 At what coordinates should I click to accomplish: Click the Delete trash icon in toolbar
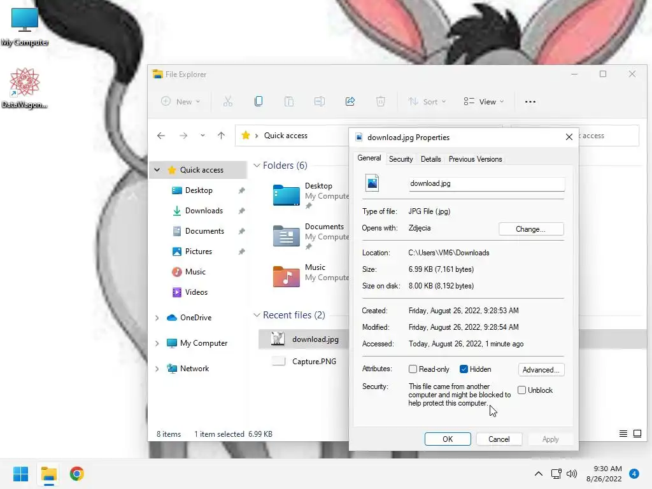(381, 101)
